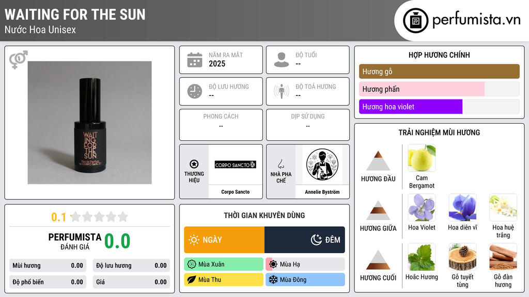Screen dimensions: 529x297
Task: Click the star rating row
Action: [x=100, y=217]
